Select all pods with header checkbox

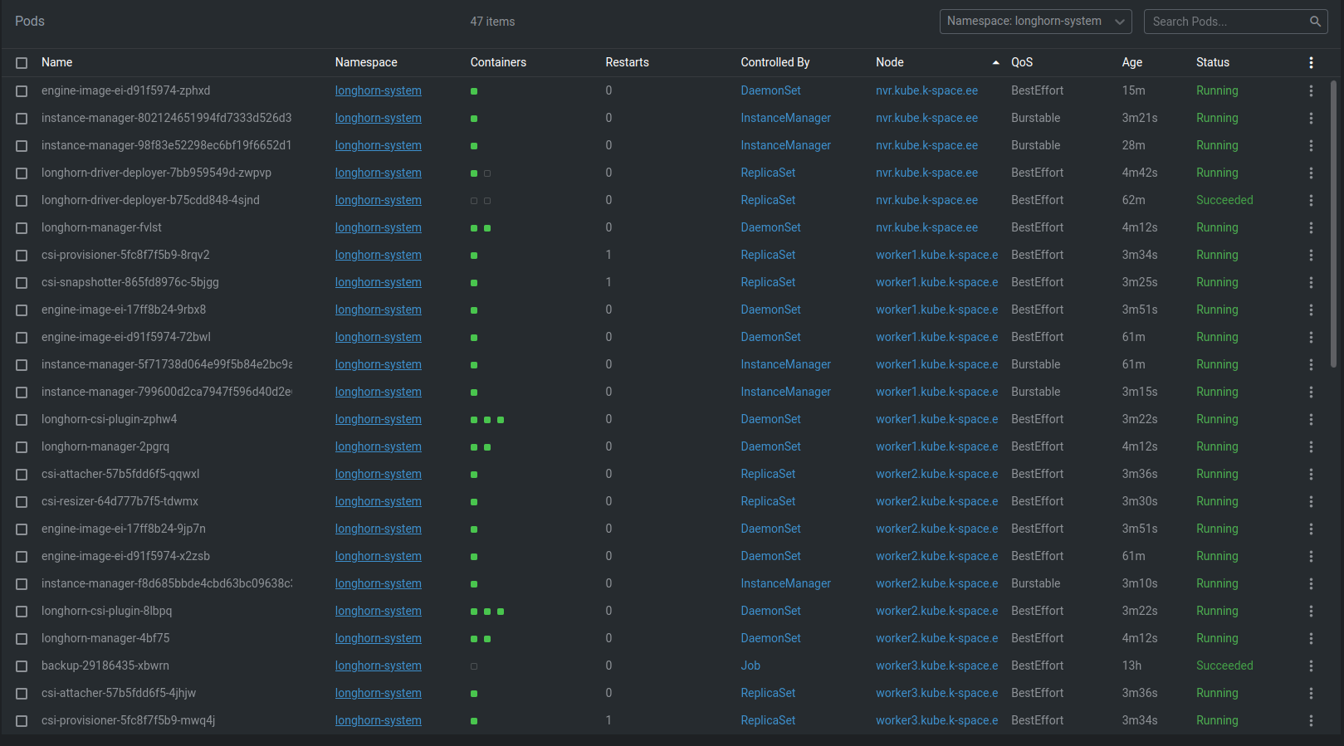click(22, 63)
